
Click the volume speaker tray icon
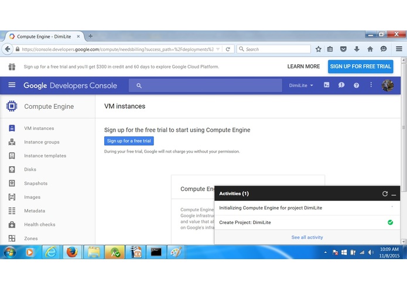coord(371,252)
